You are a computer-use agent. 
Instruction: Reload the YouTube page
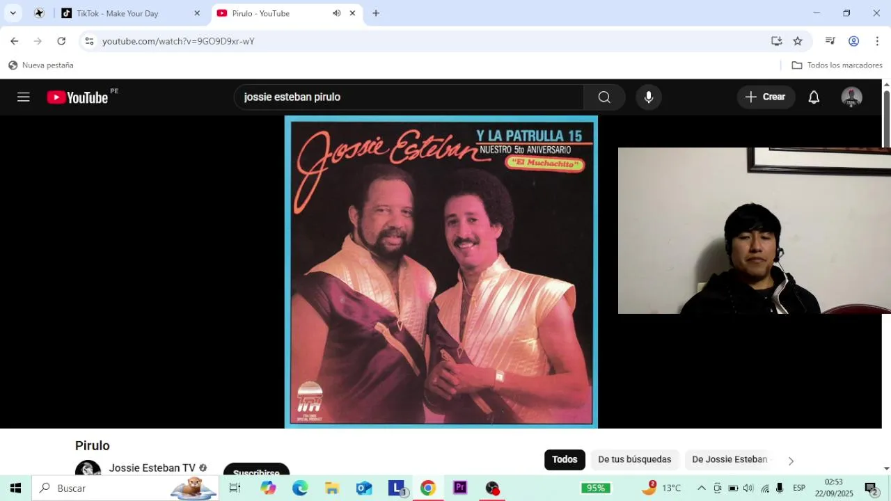[x=61, y=41]
